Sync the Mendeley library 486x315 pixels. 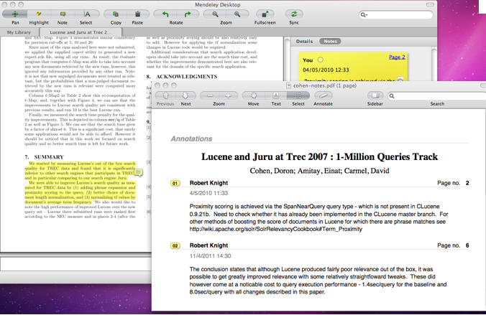pyautogui.click(x=294, y=14)
